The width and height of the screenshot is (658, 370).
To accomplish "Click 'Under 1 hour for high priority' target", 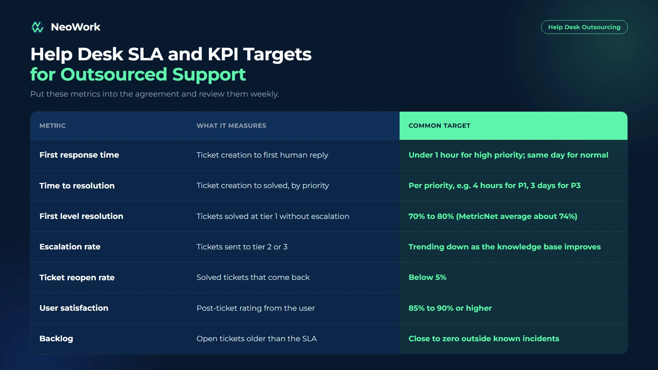I will (508, 155).
